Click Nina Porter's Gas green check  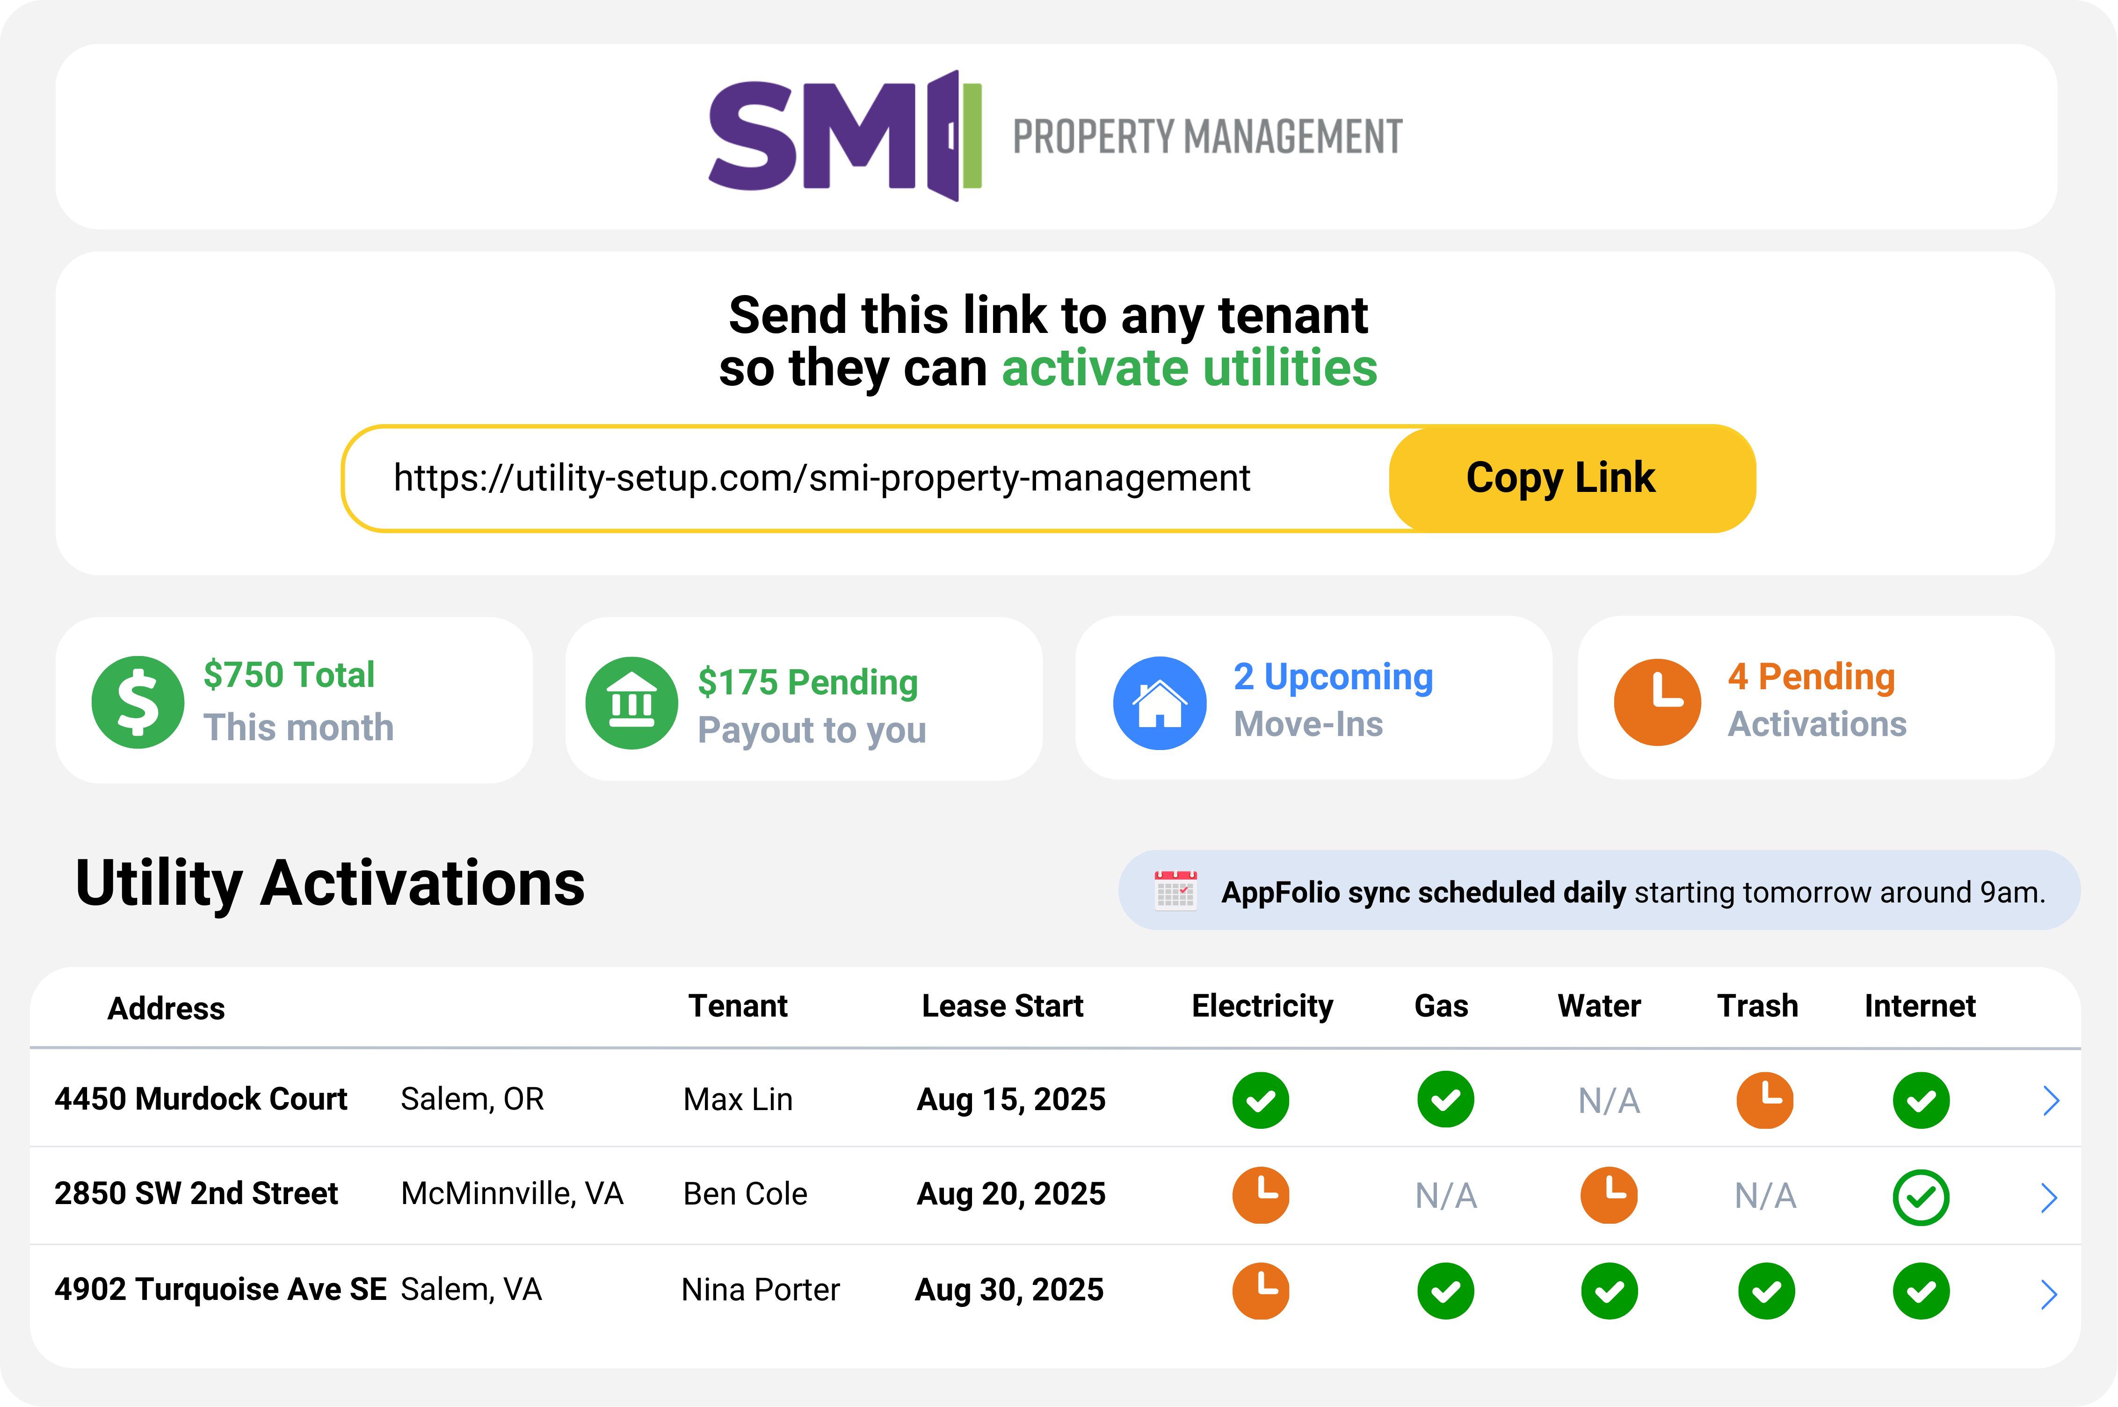[x=1445, y=1291]
